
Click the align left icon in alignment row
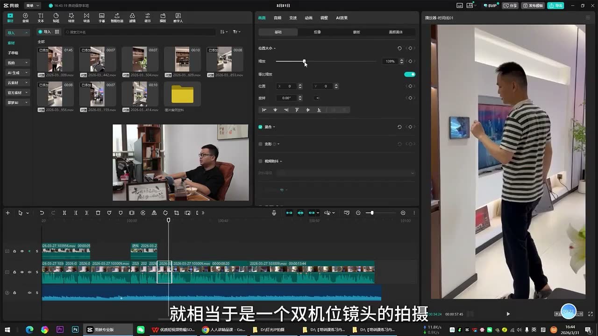pyautogui.click(x=264, y=110)
